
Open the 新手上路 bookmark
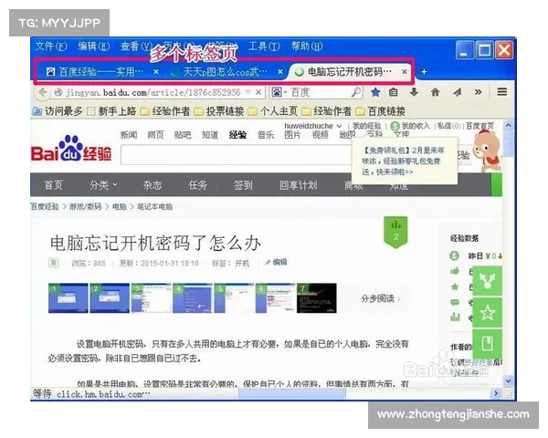(x=111, y=111)
